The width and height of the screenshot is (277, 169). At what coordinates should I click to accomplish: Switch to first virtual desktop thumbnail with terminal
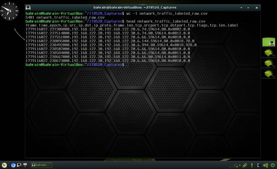[x=269, y=42]
